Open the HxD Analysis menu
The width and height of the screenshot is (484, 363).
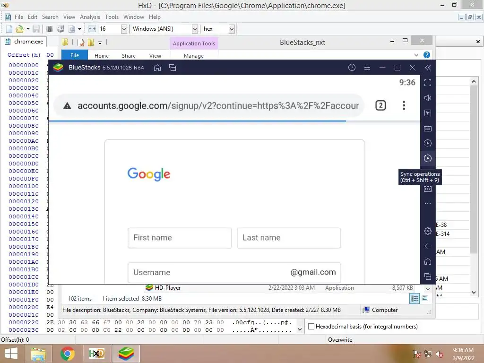point(90,17)
